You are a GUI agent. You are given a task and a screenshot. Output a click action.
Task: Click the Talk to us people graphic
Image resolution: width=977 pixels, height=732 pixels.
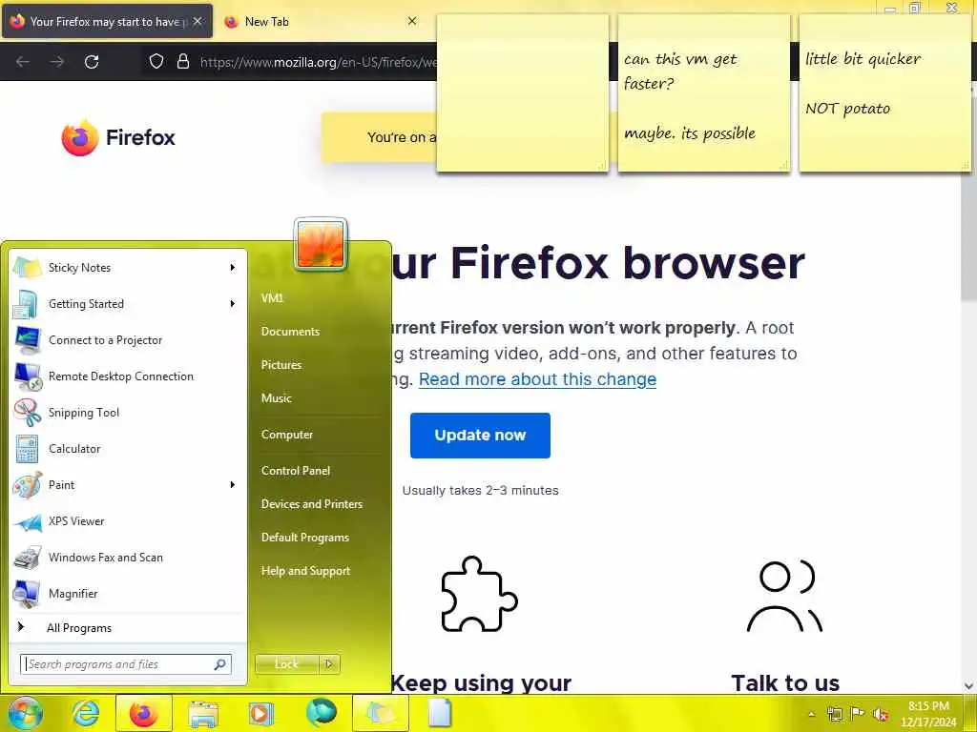(x=784, y=597)
